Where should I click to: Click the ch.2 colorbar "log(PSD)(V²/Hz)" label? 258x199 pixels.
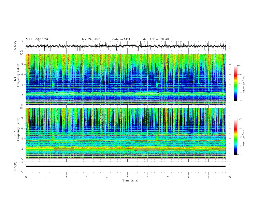[244, 138]
